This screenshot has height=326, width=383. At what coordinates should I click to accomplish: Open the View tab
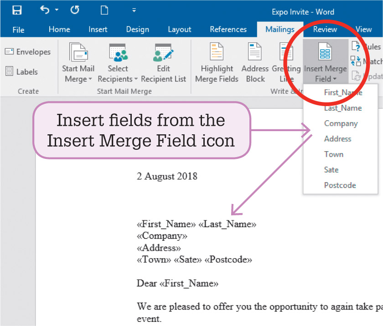click(x=363, y=29)
